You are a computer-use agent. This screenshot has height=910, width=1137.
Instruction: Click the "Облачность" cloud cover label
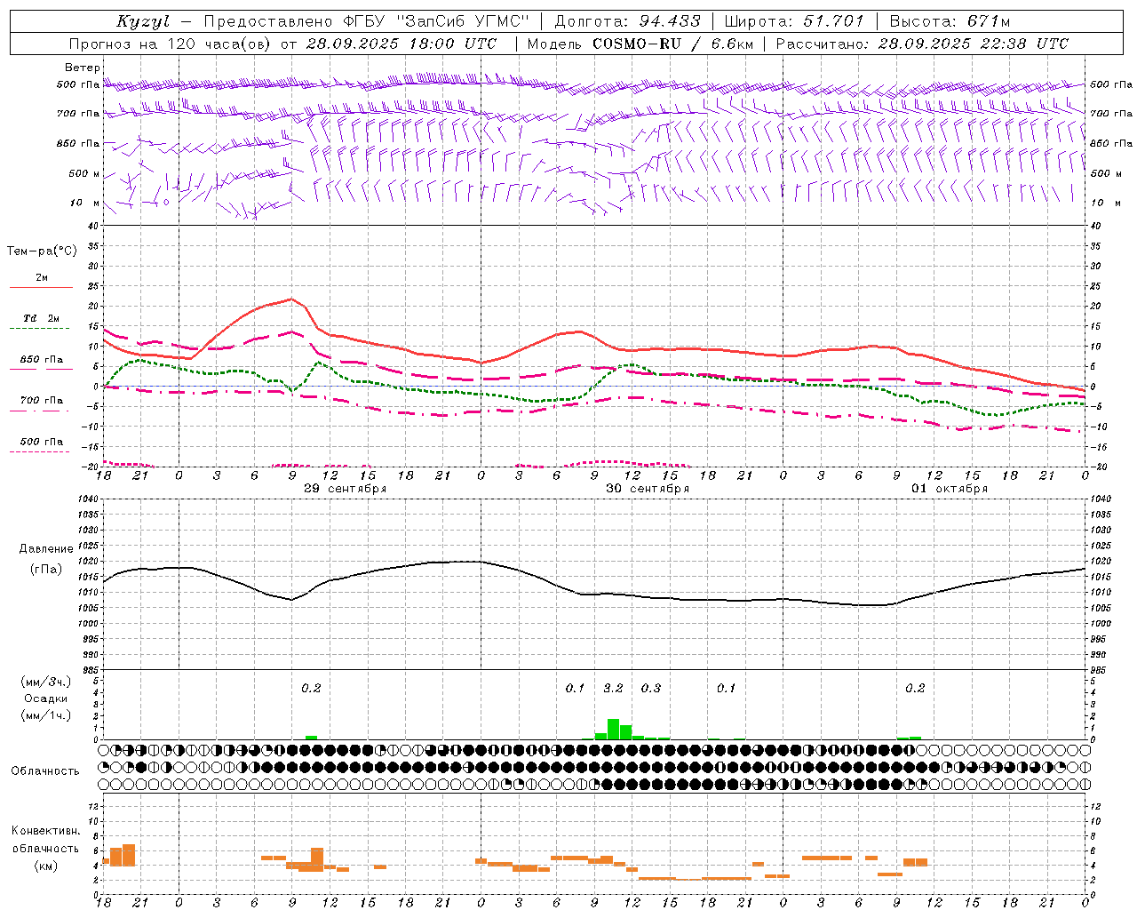45,771
